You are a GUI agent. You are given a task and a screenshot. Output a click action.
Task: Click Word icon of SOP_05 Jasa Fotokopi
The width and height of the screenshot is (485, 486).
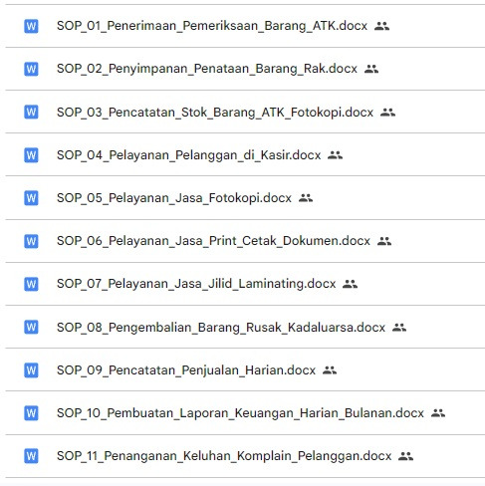point(31,198)
